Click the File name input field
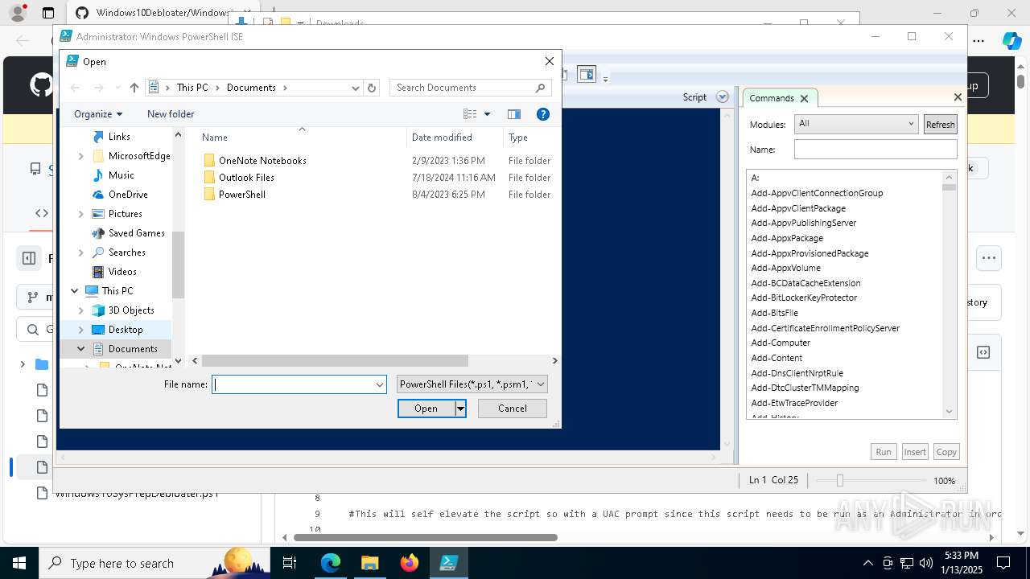The height and width of the screenshot is (579, 1030). [293, 385]
